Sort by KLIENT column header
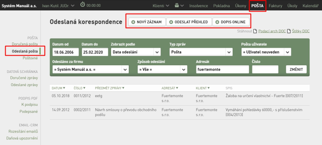This screenshot has width=322, height=145. click(x=203, y=88)
